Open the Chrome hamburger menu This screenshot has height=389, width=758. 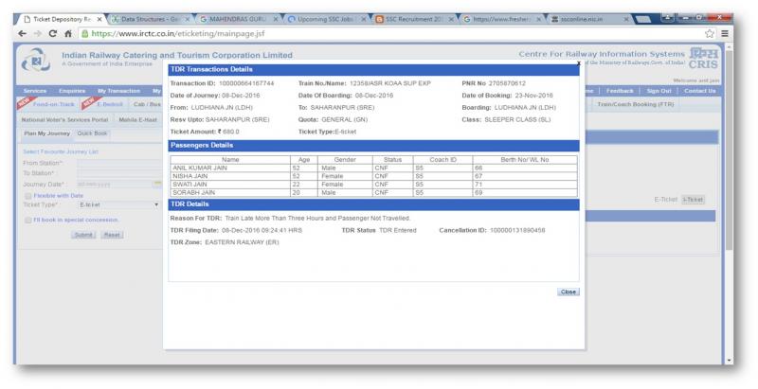click(x=725, y=33)
